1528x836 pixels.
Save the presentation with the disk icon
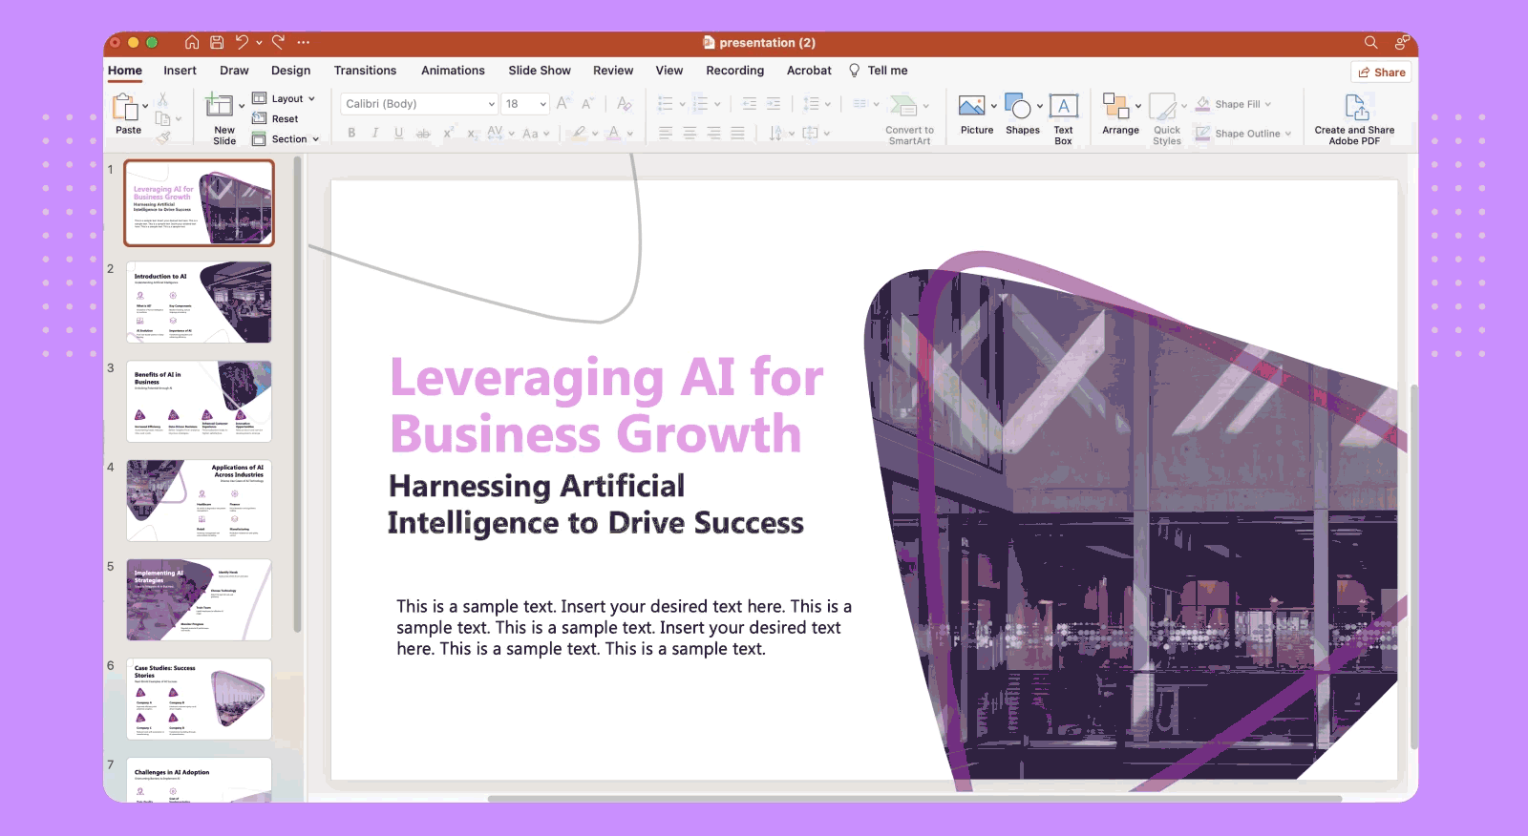pos(217,42)
